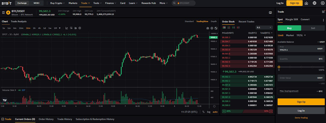Expand the Tools menu
Screen dimensions: 326x123
[x=97, y=3]
